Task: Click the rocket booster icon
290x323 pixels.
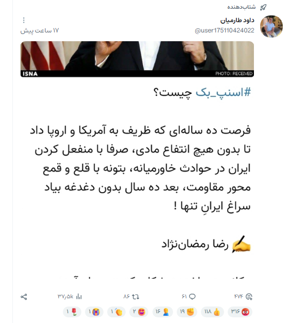Action: (263, 7)
